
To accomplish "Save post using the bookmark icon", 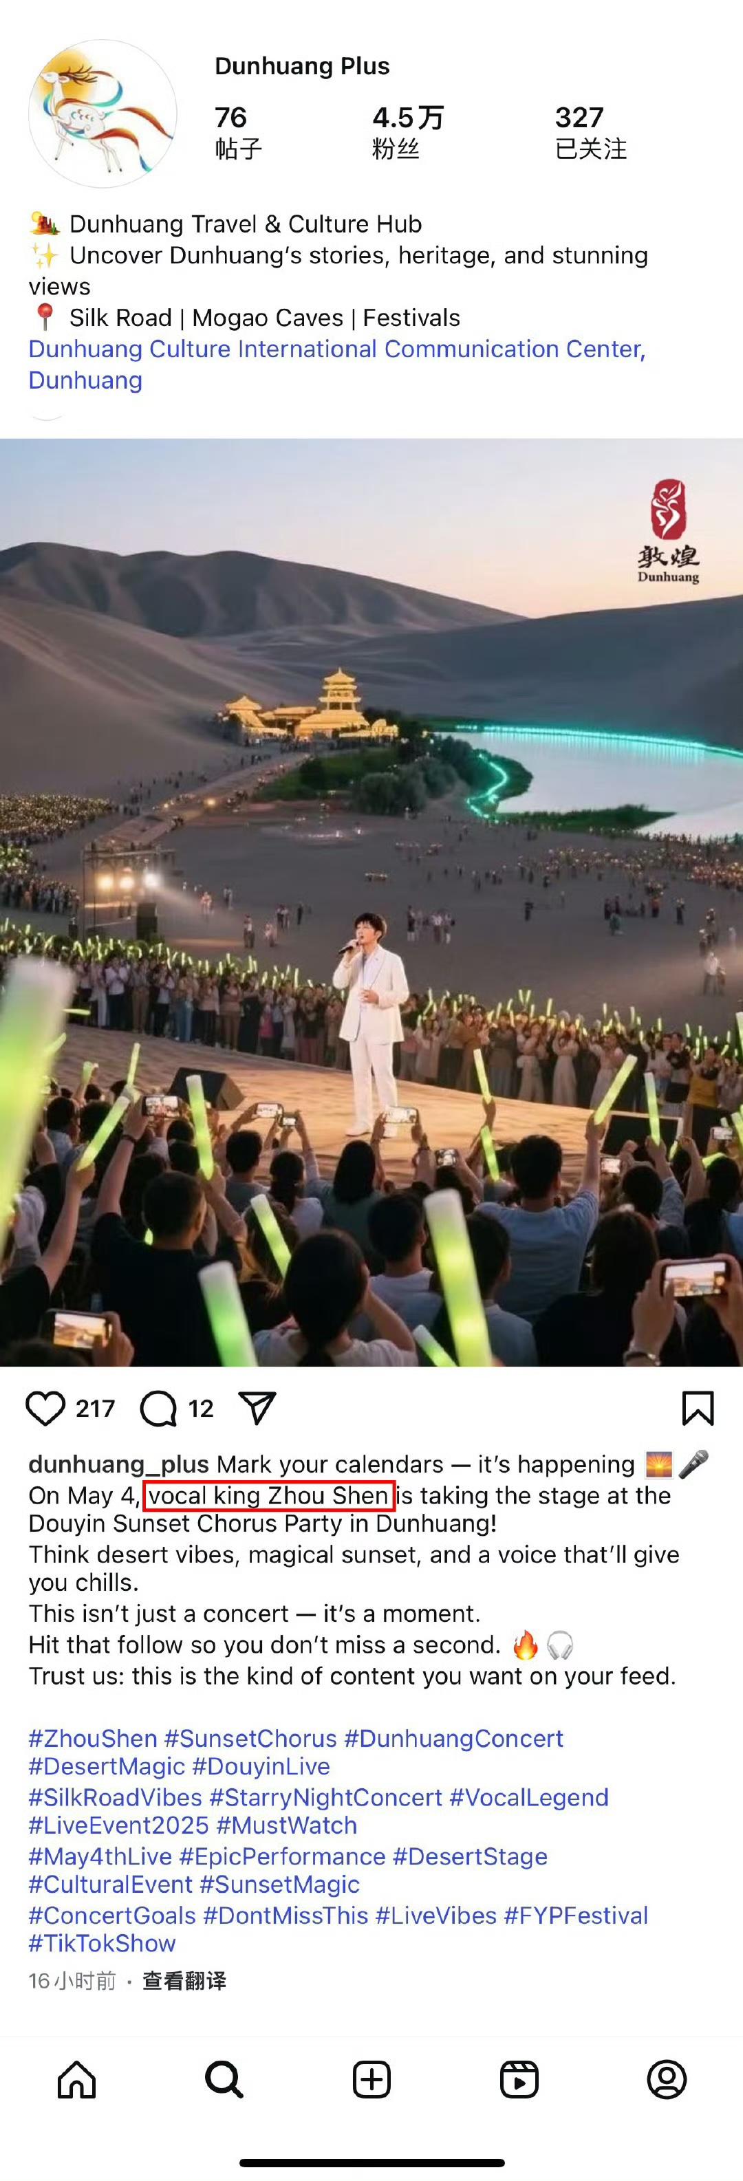I will (698, 1408).
